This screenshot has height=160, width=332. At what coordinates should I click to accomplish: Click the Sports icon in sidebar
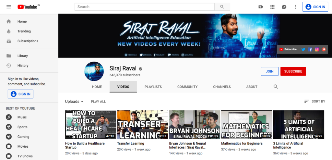click(x=9, y=127)
